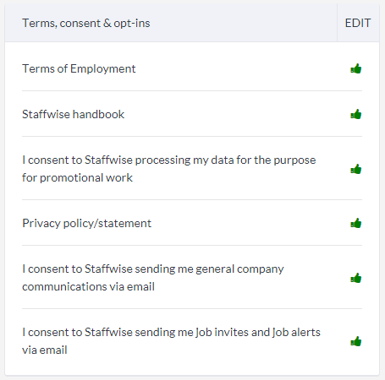Select 'Job invites and Job alerts' consent text
This screenshot has width=385, height=380.
[x=258, y=332]
